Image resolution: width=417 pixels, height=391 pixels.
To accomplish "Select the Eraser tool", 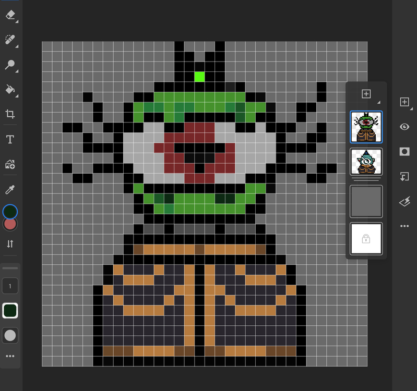I will pyautogui.click(x=10, y=15).
